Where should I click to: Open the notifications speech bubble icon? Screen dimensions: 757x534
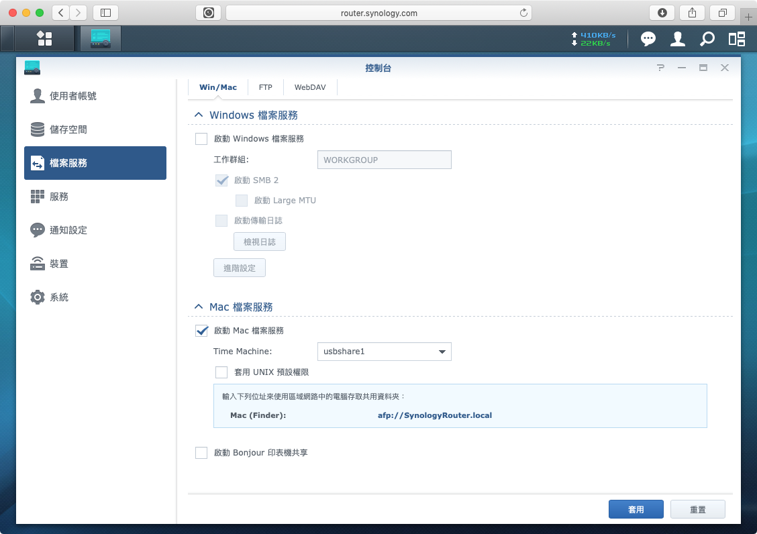[648, 39]
